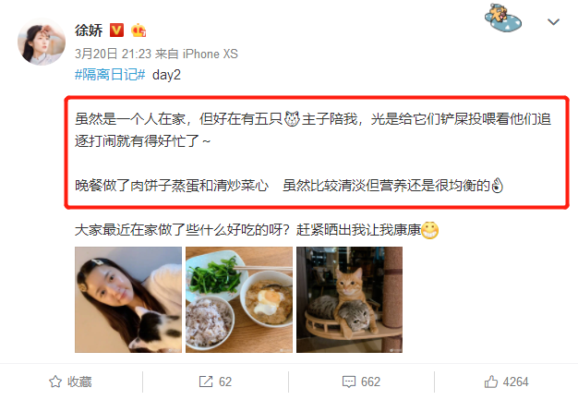This screenshot has height=400, width=578.
Task: Open the 徐娇 username link
Action: coord(89,30)
